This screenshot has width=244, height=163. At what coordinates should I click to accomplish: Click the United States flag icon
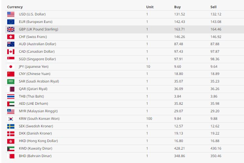pos(11,14)
